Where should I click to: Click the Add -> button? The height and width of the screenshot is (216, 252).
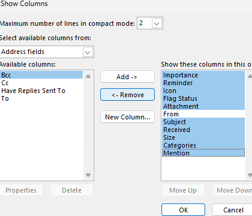(127, 77)
